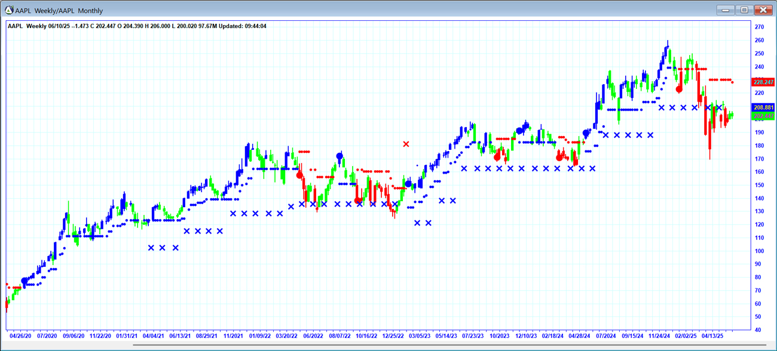Click the 'AAPL Weekly/AAPL Monthly' title text

click(x=59, y=11)
